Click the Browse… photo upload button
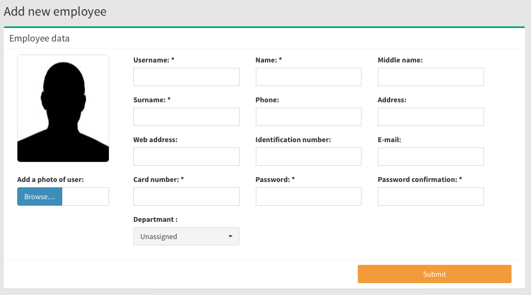Screen dimensions: 531x295 click(39, 196)
